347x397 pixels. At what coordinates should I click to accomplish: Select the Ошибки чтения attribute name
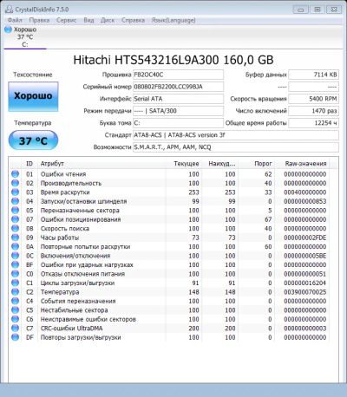point(63,174)
